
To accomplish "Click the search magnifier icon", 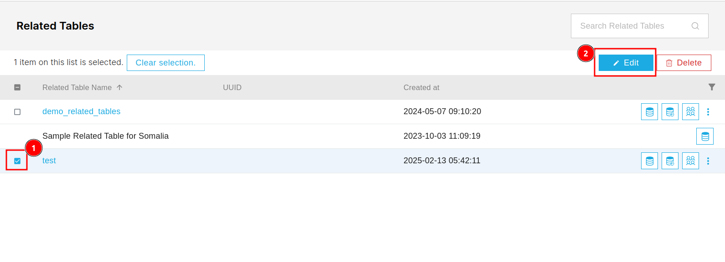I will [695, 26].
